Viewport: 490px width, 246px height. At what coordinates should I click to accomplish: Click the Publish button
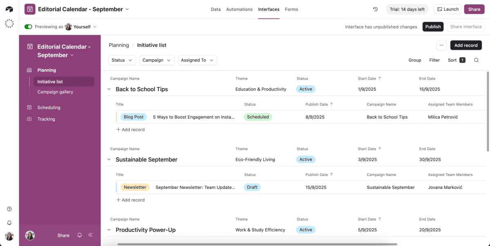point(433,27)
